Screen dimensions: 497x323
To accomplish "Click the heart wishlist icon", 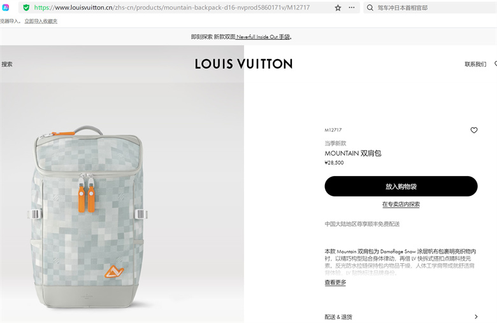I will pos(474,130).
